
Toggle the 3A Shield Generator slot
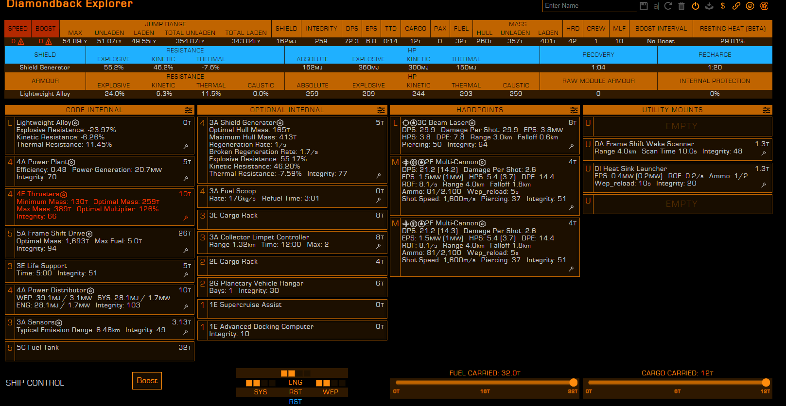pyautogui.click(x=292, y=150)
